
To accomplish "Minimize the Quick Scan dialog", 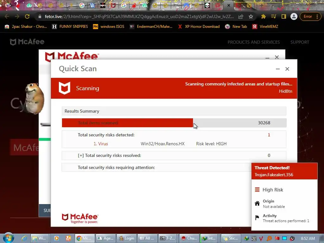I will [x=278, y=69].
